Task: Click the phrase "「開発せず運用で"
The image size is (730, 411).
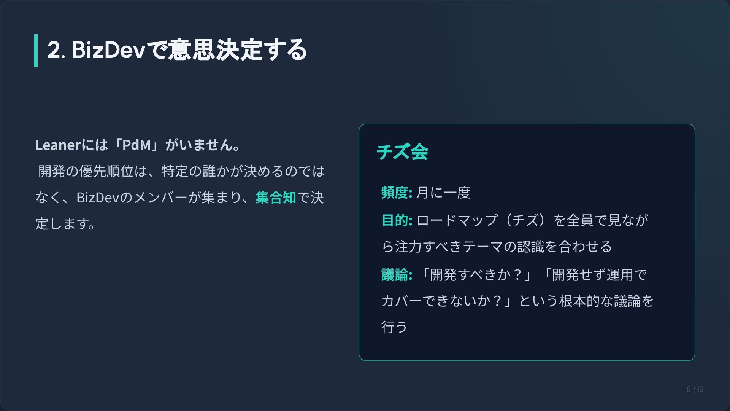Action: click(594, 274)
